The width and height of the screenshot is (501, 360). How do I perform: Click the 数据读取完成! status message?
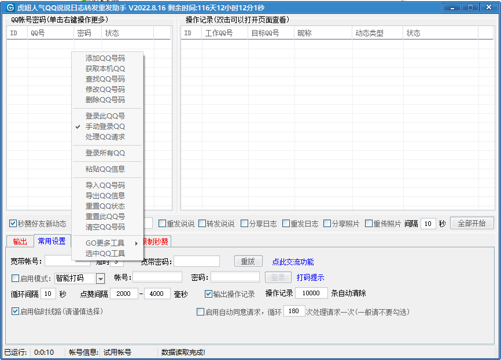[183, 352]
